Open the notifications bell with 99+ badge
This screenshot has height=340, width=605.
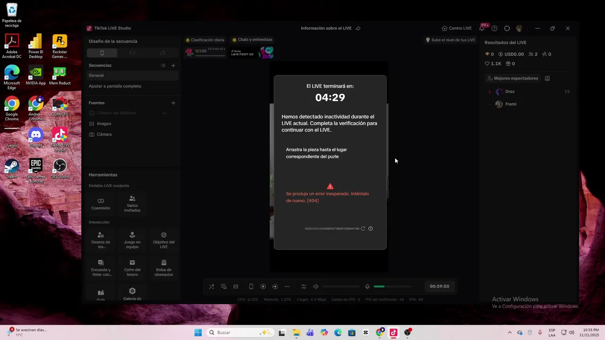[x=482, y=28]
